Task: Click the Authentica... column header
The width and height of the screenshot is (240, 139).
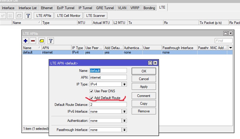Action: pyautogui.click(x=133, y=48)
